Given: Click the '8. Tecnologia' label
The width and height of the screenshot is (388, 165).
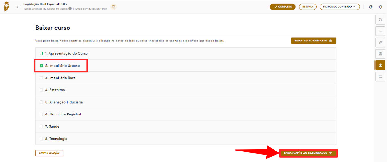Looking at the screenshot, I should click(x=56, y=139).
